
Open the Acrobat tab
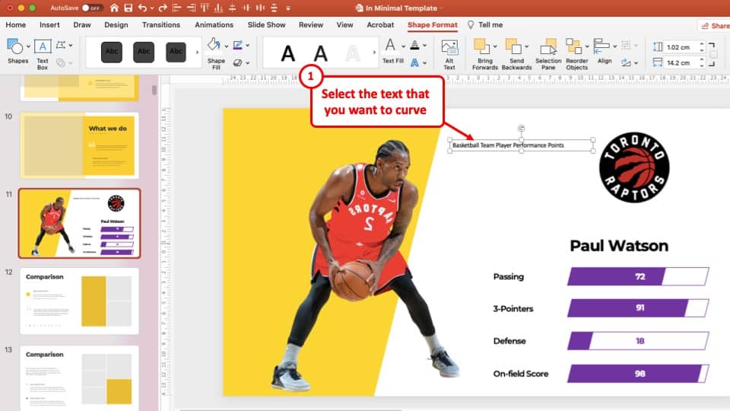point(380,24)
